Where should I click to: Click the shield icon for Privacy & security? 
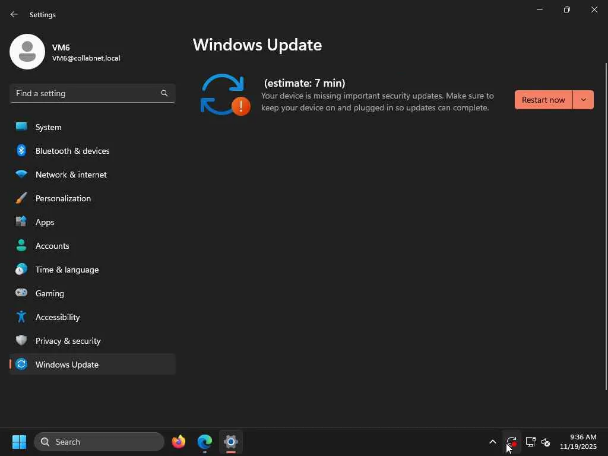pyautogui.click(x=21, y=340)
